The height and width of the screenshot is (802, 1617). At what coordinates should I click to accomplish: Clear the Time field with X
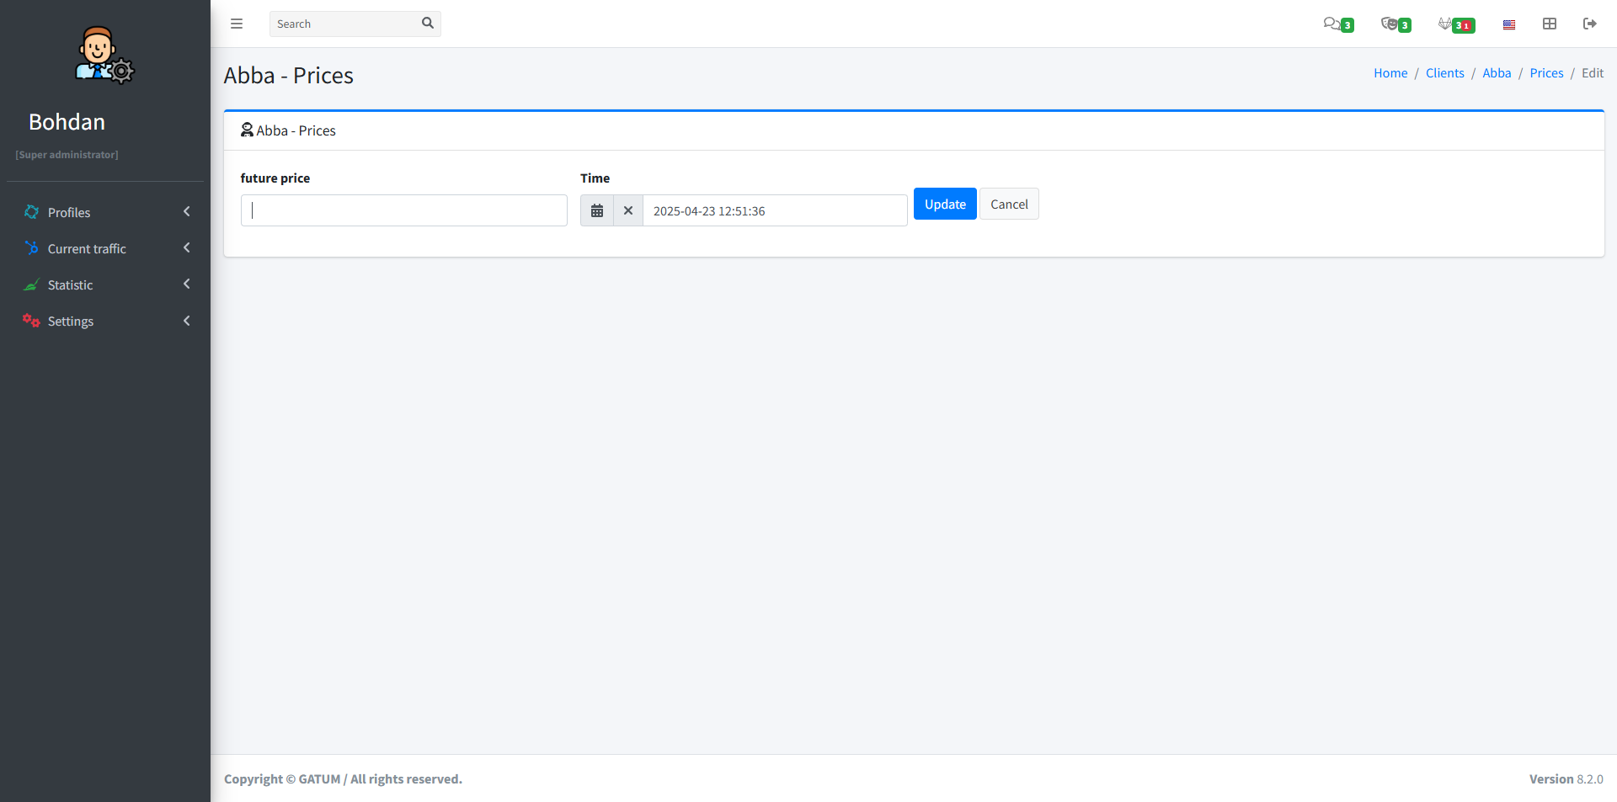[x=628, y=210]
